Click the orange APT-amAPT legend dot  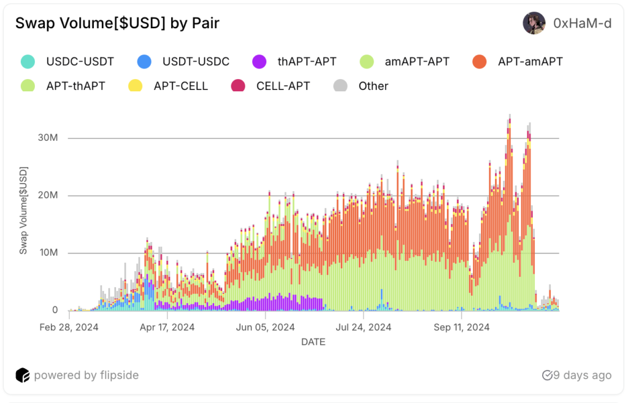point(480,61)
